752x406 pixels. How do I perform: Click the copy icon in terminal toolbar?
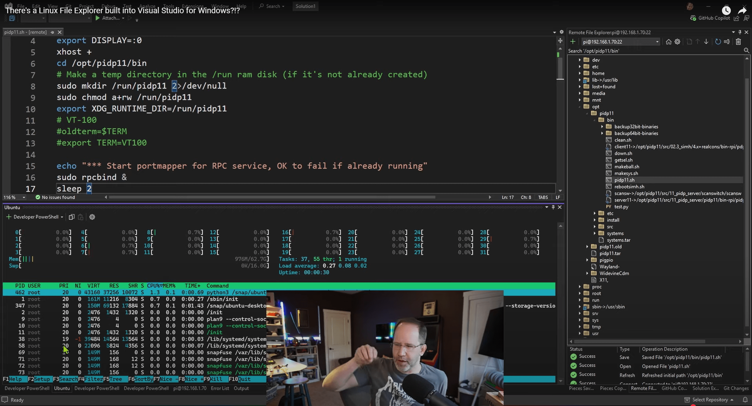[x=71, y=217]
